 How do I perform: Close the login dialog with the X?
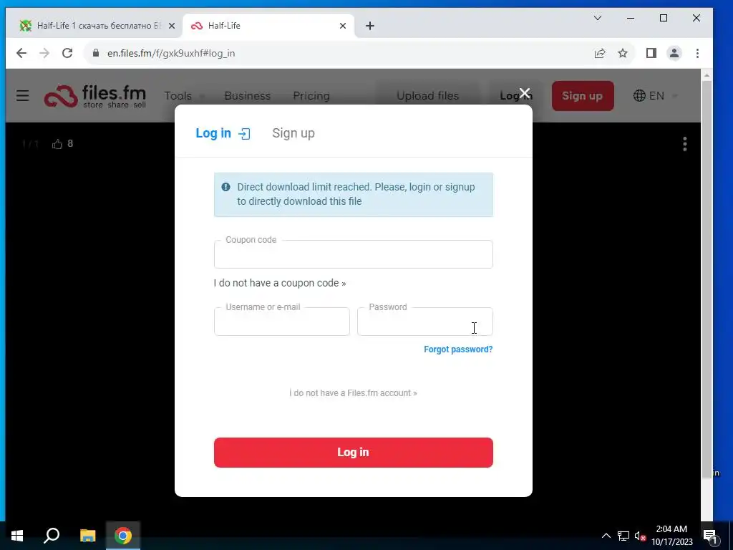point(525,93)
